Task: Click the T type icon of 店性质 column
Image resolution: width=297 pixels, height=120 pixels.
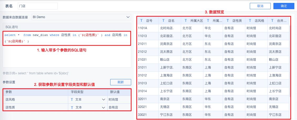Action: (228, 20)
